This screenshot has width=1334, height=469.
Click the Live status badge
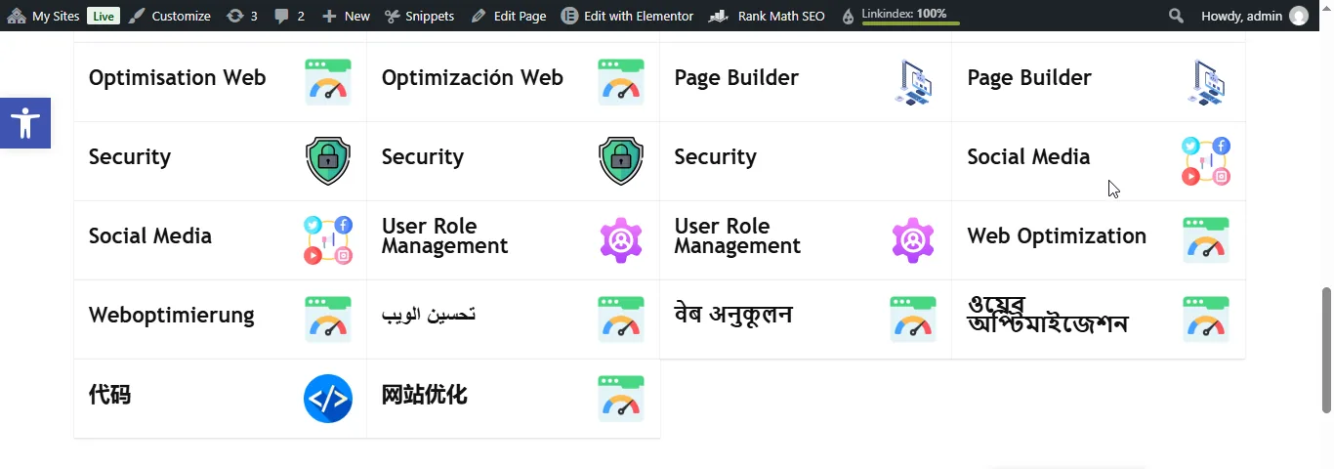[104, 16]
